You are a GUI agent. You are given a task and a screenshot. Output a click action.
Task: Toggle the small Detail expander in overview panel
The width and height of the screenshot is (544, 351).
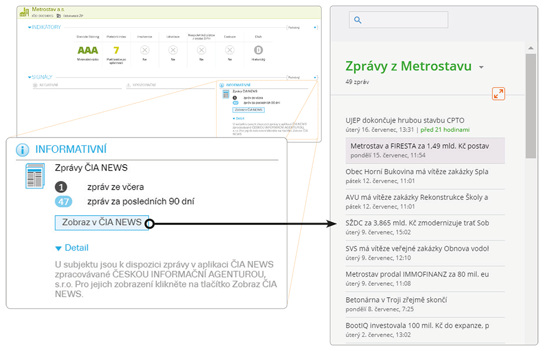click(238, 118)
